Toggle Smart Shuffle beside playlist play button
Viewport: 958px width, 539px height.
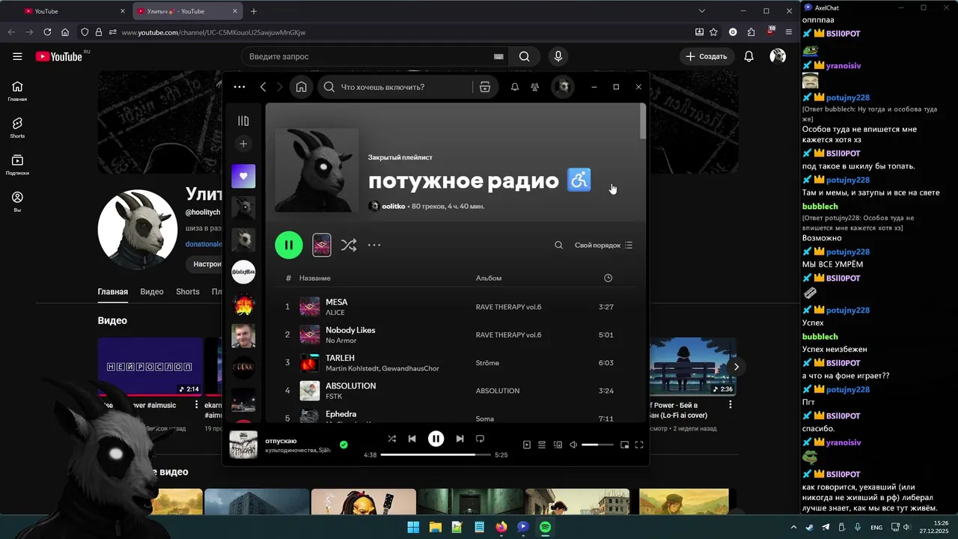349,245
